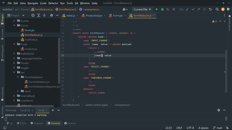
Task: Expand the helloWorld folder
Action: pyautogui.click(x=14, y=54)
